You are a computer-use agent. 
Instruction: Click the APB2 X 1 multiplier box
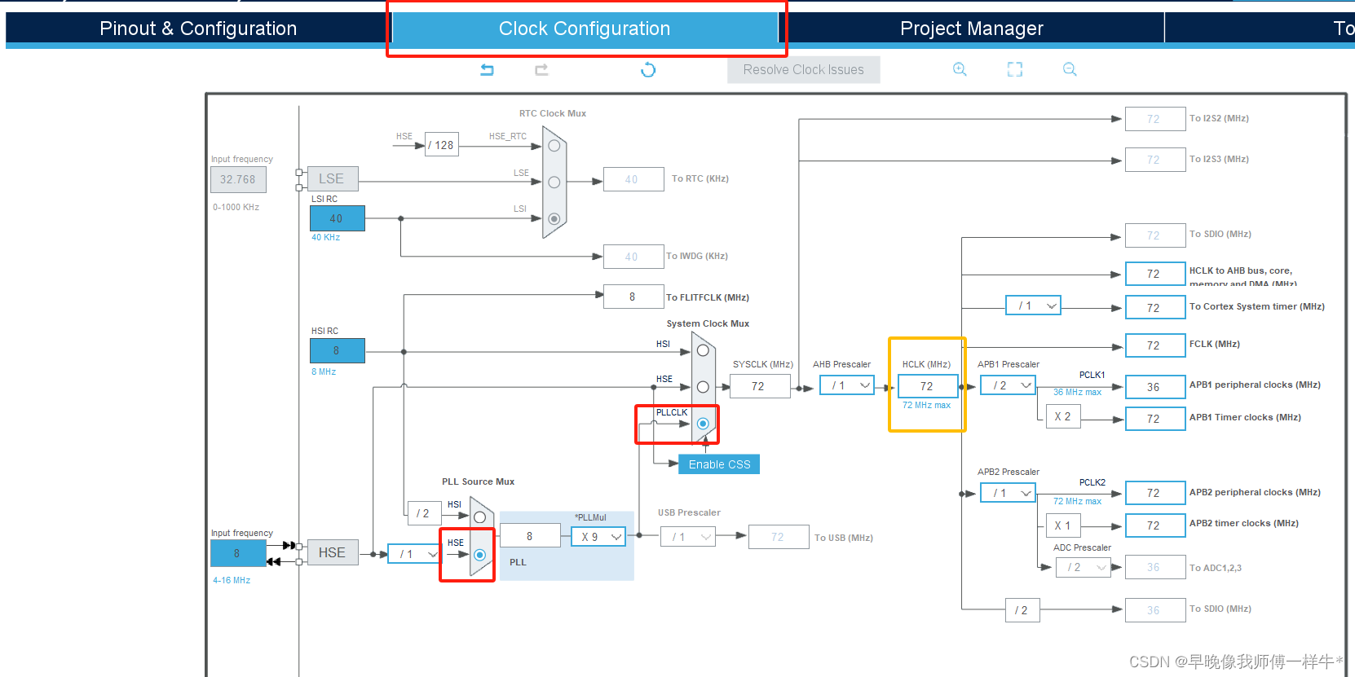(x=1063, y=525)
